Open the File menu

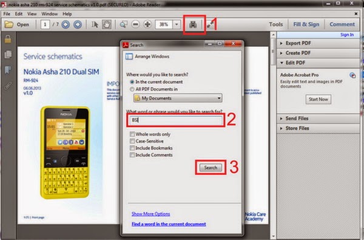point(7,14)
